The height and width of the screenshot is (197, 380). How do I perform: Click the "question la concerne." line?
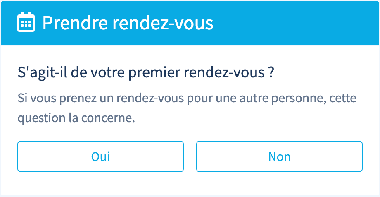coord(76,118)
